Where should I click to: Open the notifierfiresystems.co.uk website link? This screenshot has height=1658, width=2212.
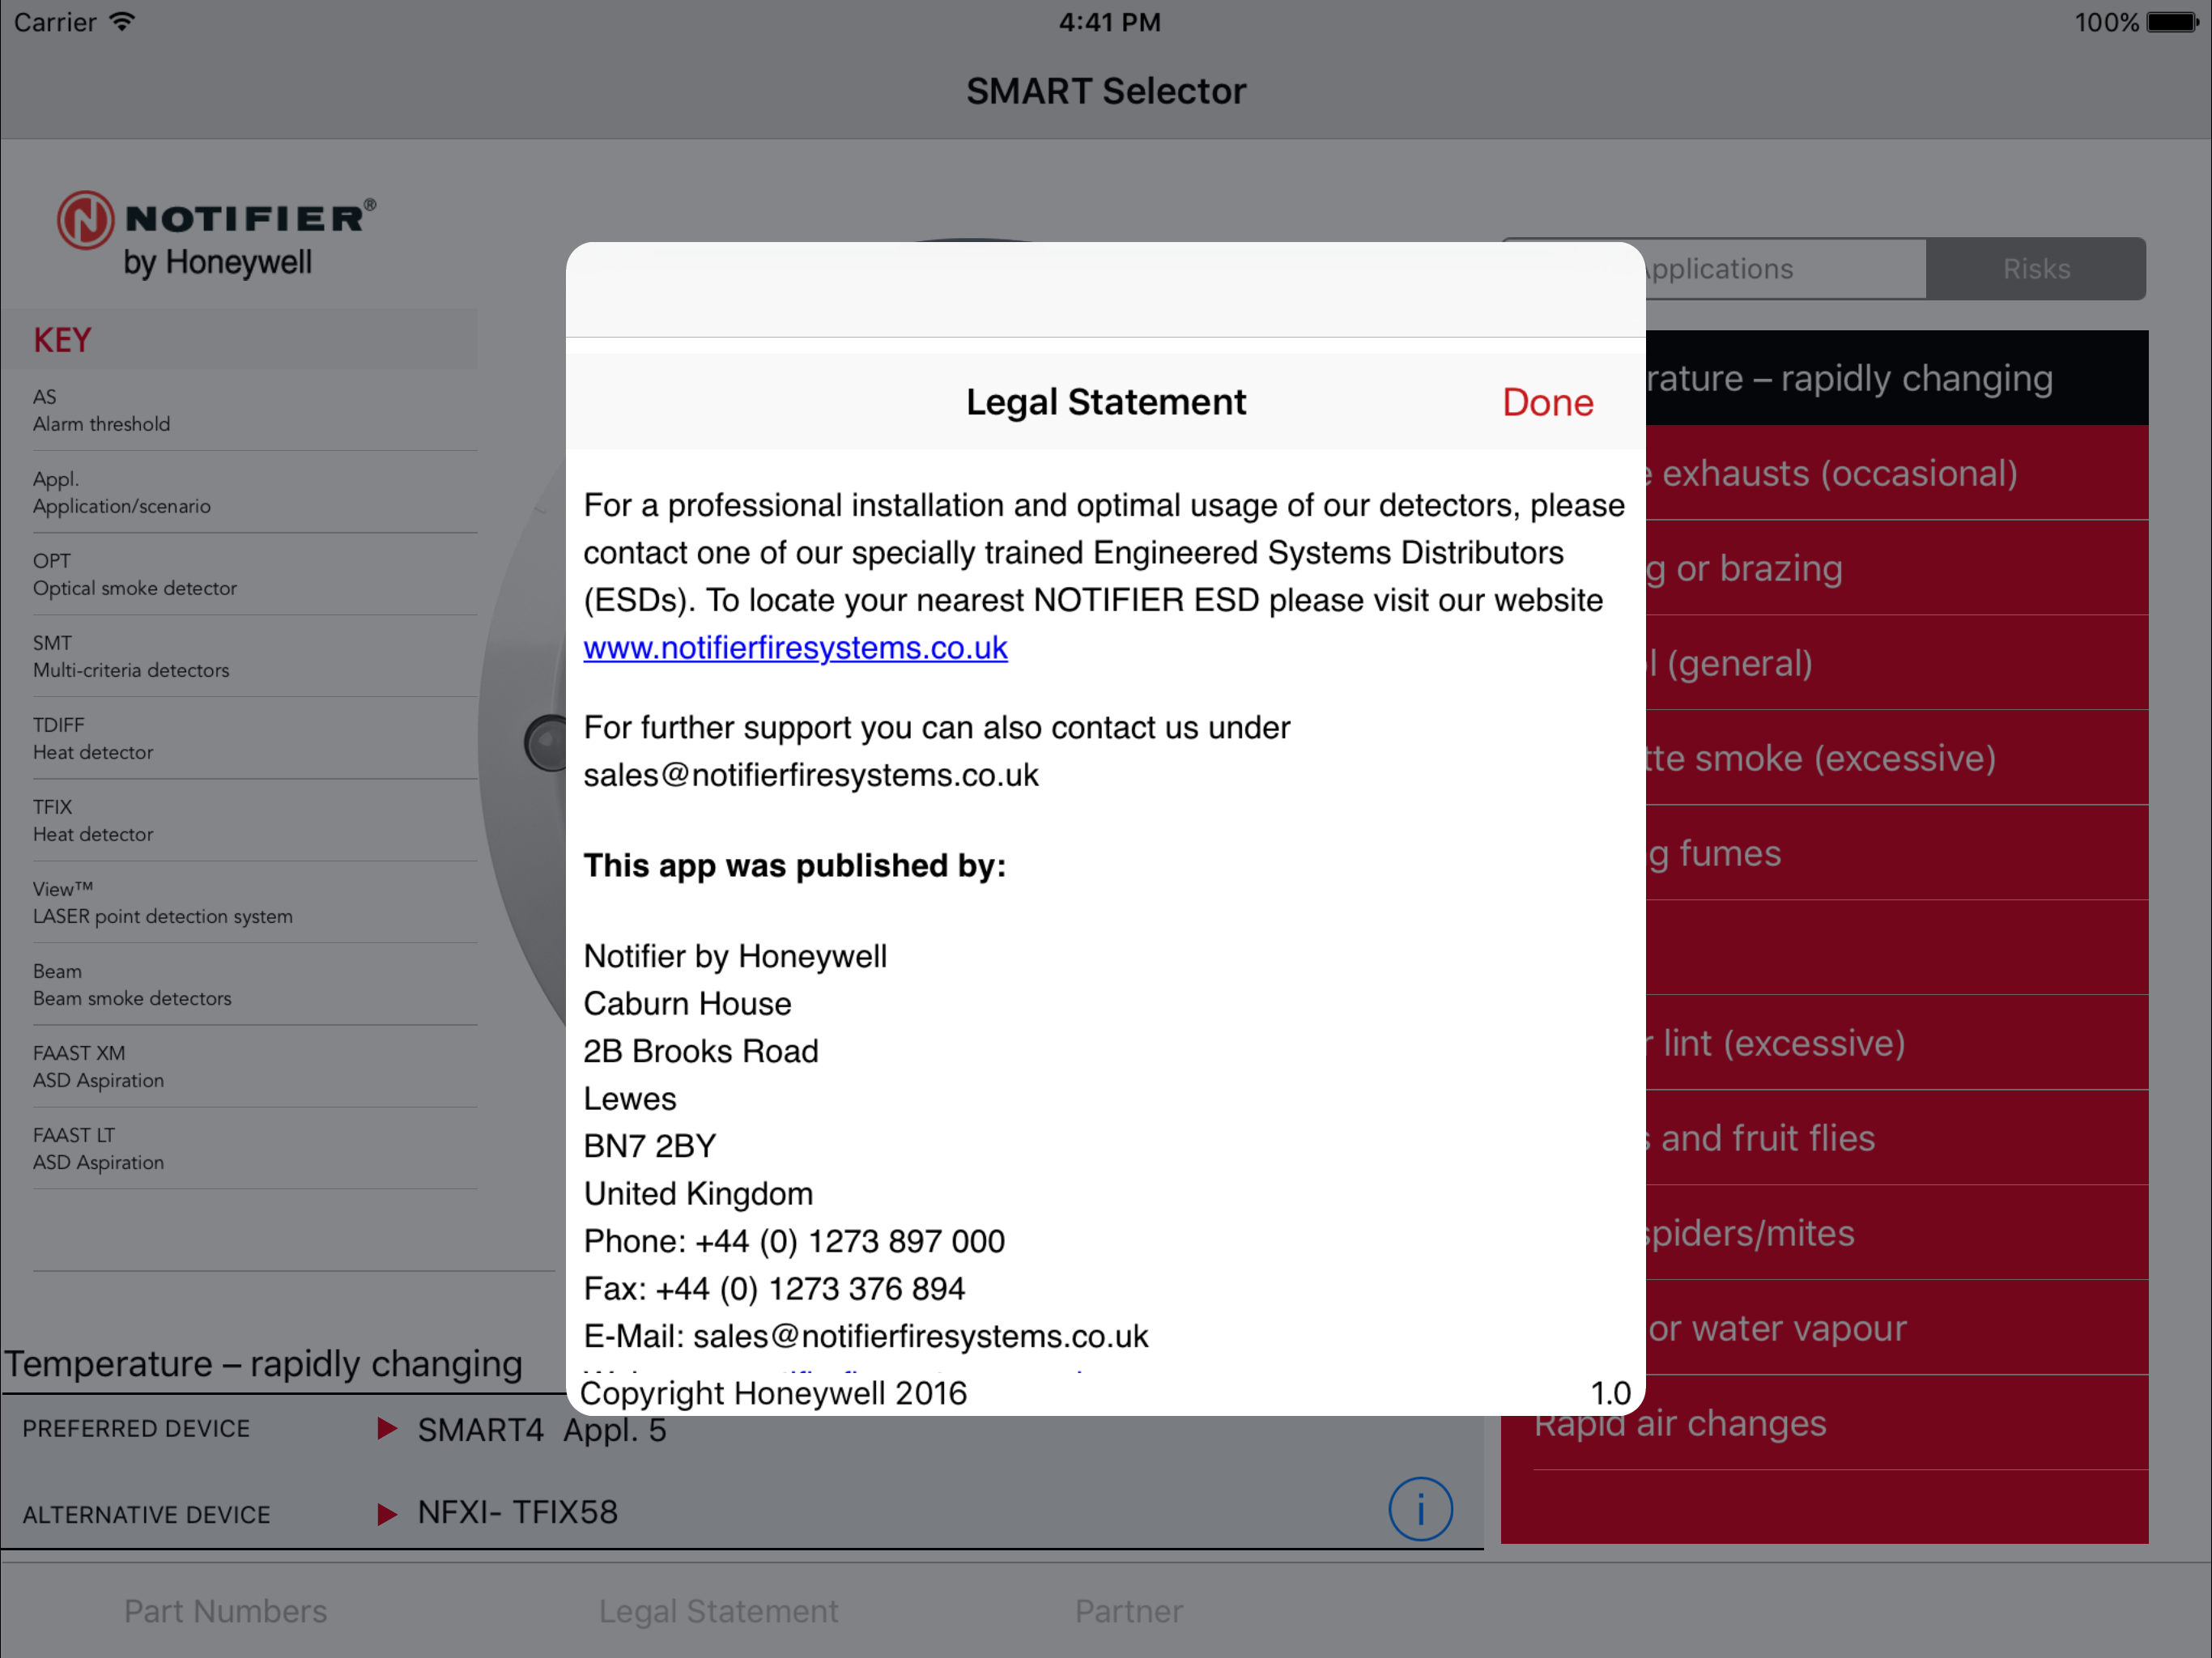tap(795, 648)
